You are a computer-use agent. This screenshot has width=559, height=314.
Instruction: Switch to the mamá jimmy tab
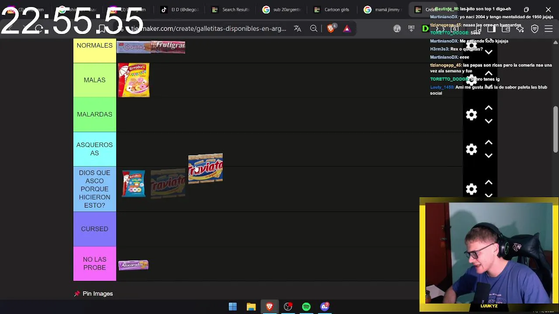(x=383, y=10)
